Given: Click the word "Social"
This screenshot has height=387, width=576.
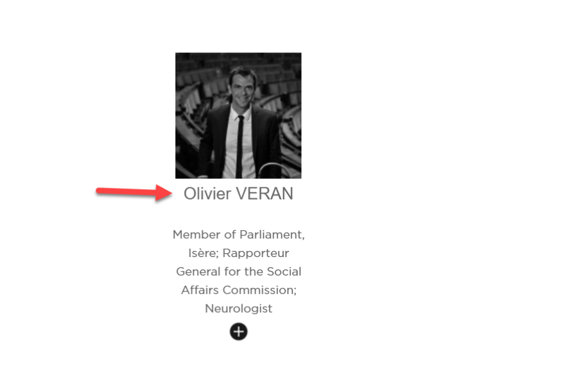Looking at the screenshot, I should 284,271.
